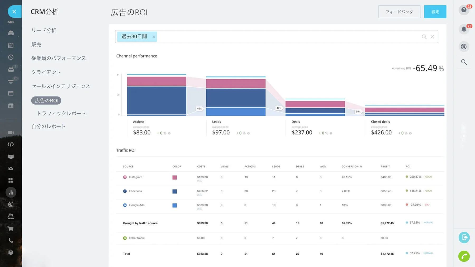475x267 pixels.
Task: Open the messenger chat bubble icon
Action: pyautogui.click(x=464, y=47)
